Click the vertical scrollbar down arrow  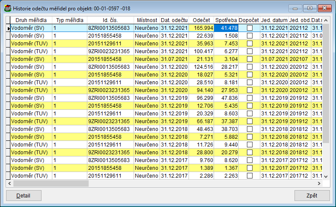(x=327, y=176)
